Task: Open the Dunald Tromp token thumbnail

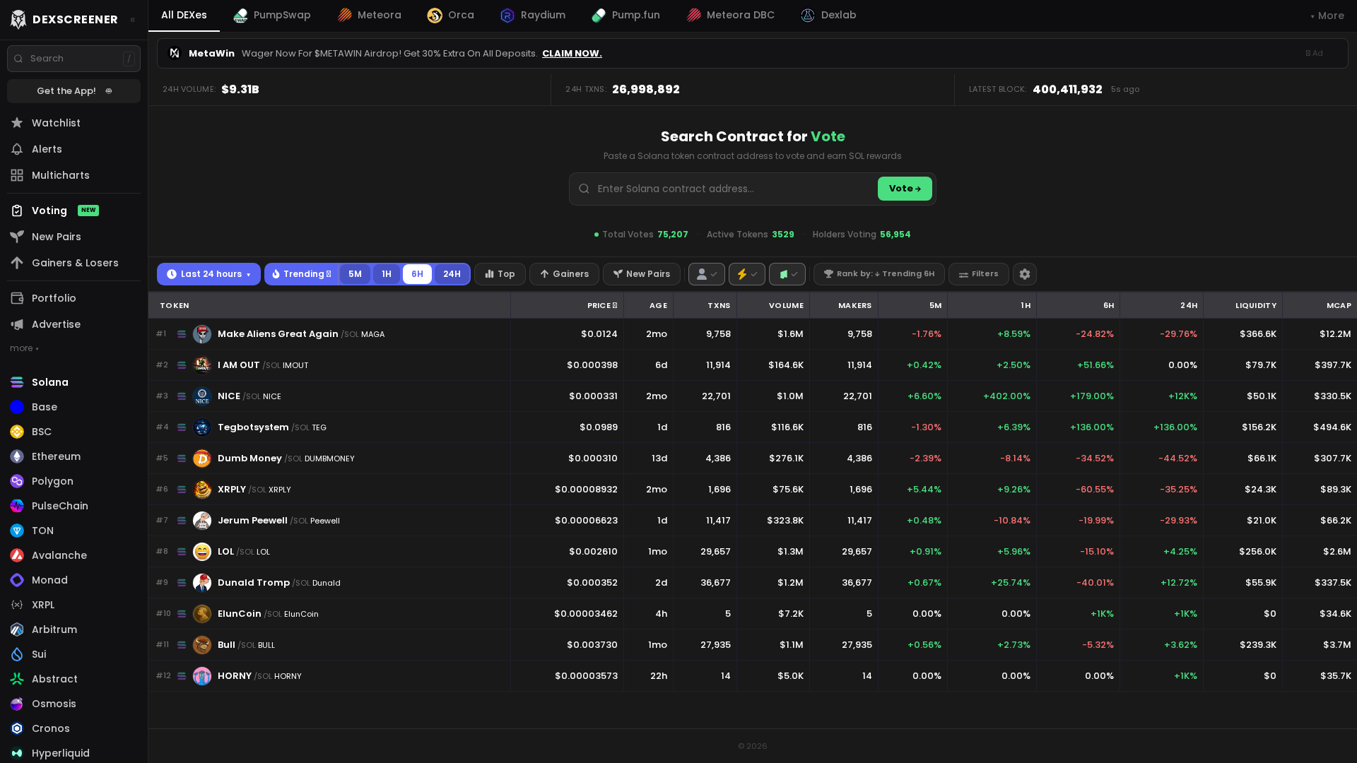Action: [202, 583]
